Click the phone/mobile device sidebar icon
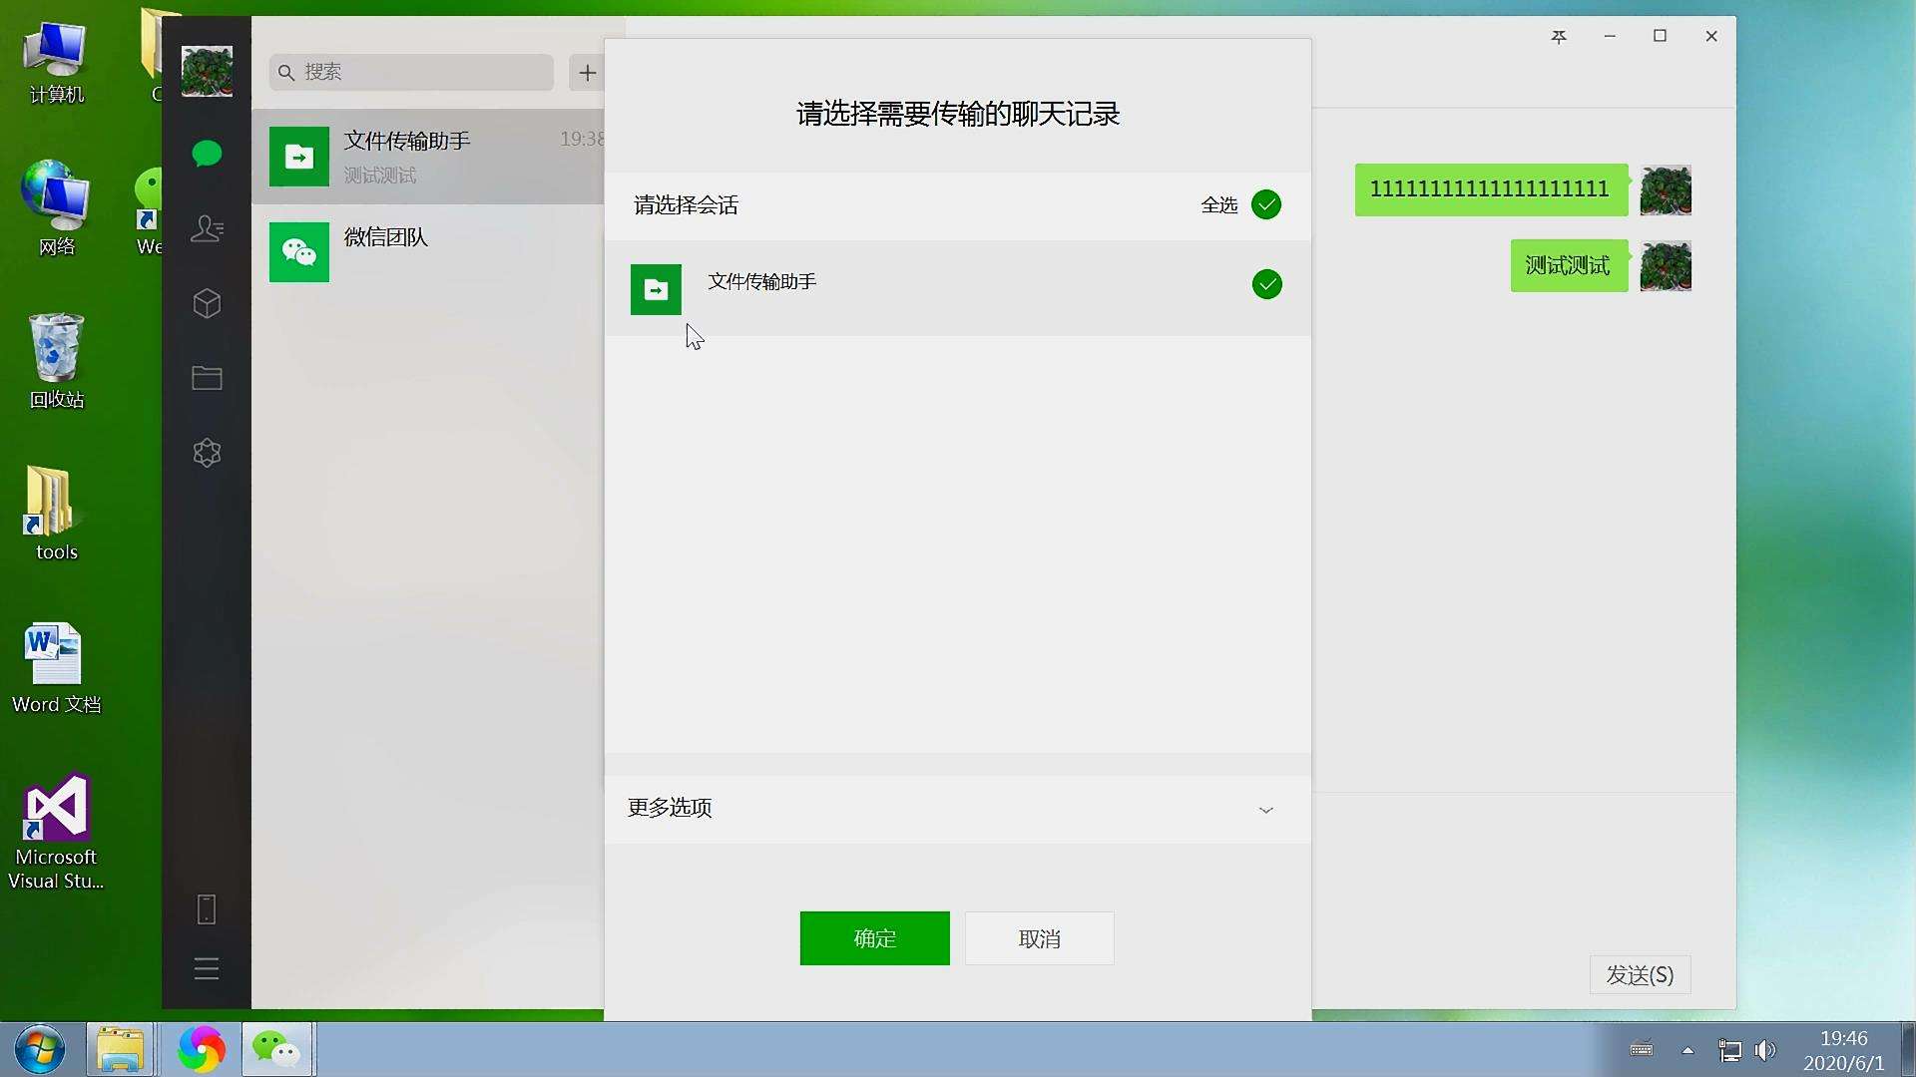Image resolution: width=1916 pixels, height=1077 pixels. tap(206, 908)
